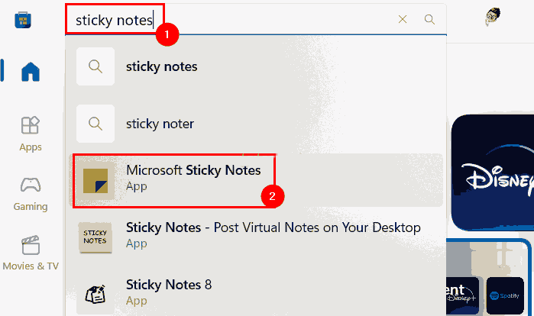Click the magnifier search button
Viewport: 534px width, 316px height.
(429, 19)
